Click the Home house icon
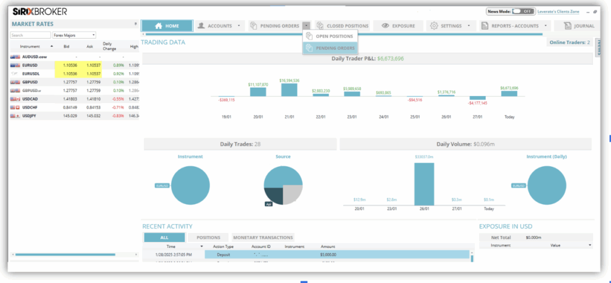Screen dimensions: 611x283 point(159,26)
